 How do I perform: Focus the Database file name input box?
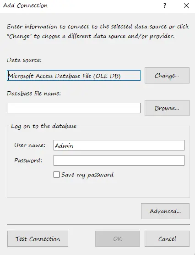[x=74, y=108]
